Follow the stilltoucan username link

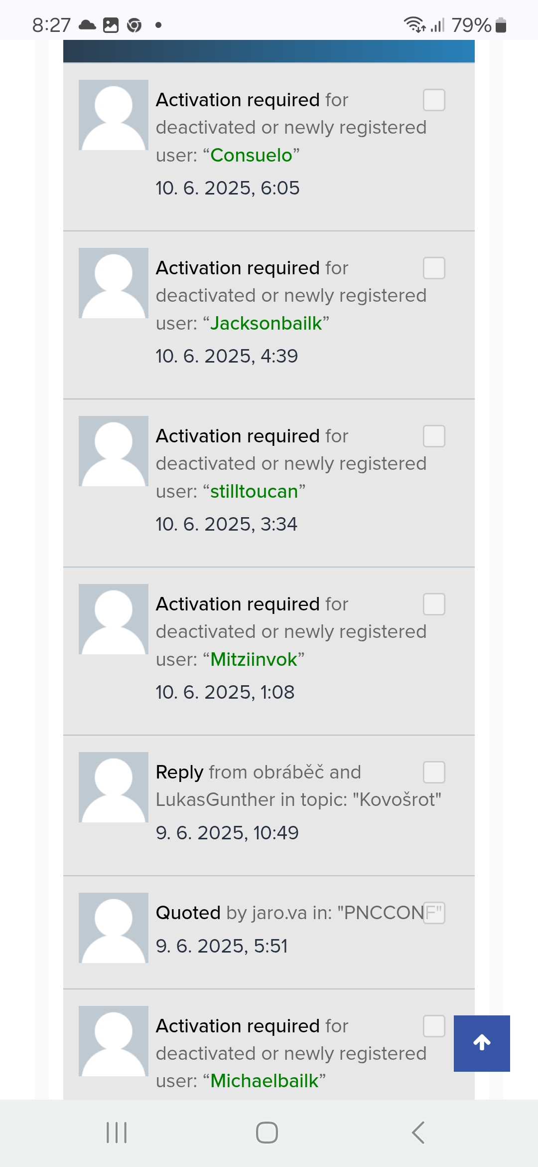[x=254, y=492]
